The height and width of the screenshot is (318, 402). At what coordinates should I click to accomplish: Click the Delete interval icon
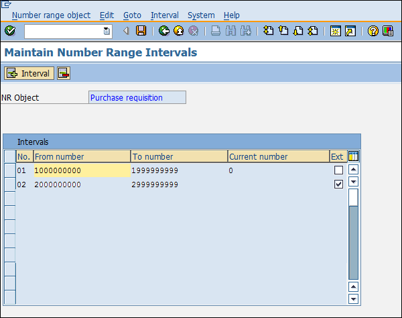pos(64,73)
